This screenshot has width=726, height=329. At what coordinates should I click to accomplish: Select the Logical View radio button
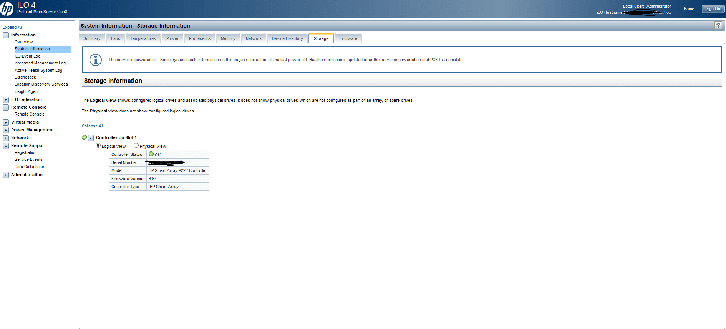point(98,145)
